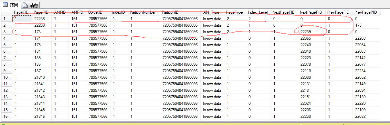This screenshot has width=390, height=125.
Task: Select NextPagePID cell 22223
Action: [312, 58]
